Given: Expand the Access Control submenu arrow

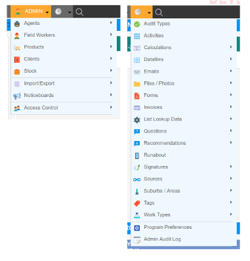Looking at the screenshot, I should coord(111,107).
